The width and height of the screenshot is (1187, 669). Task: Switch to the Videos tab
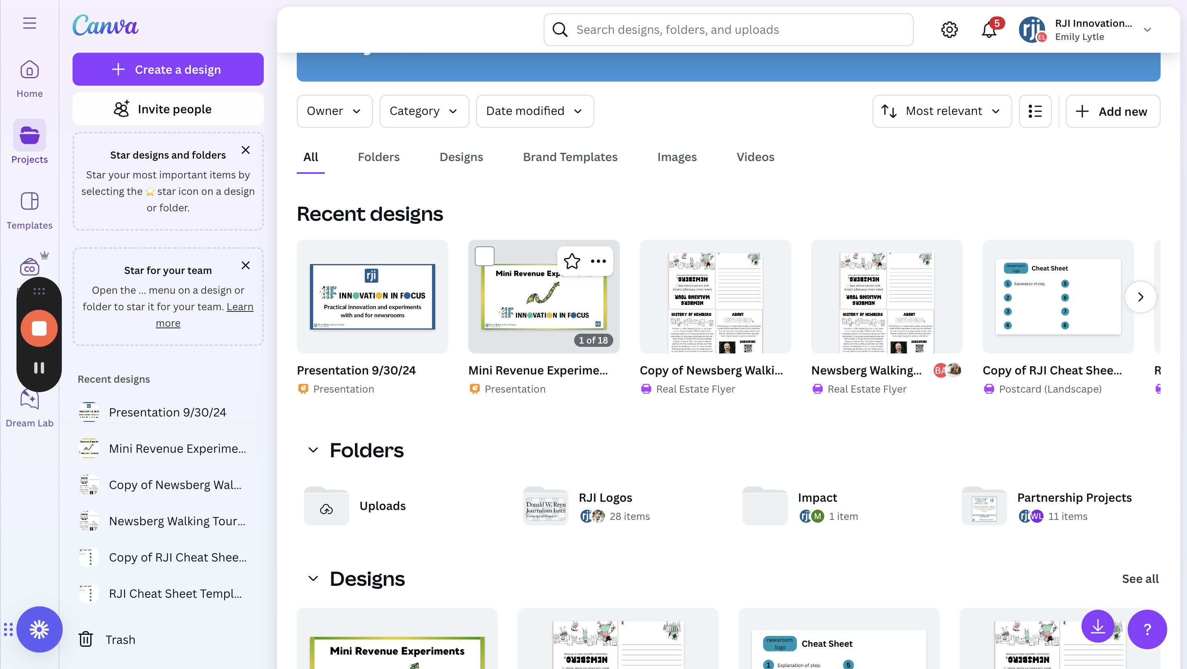(x=755, y=157)
